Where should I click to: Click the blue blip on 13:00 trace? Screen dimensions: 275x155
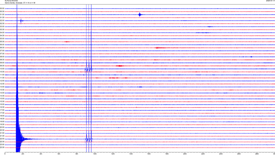tap(140, 87)
